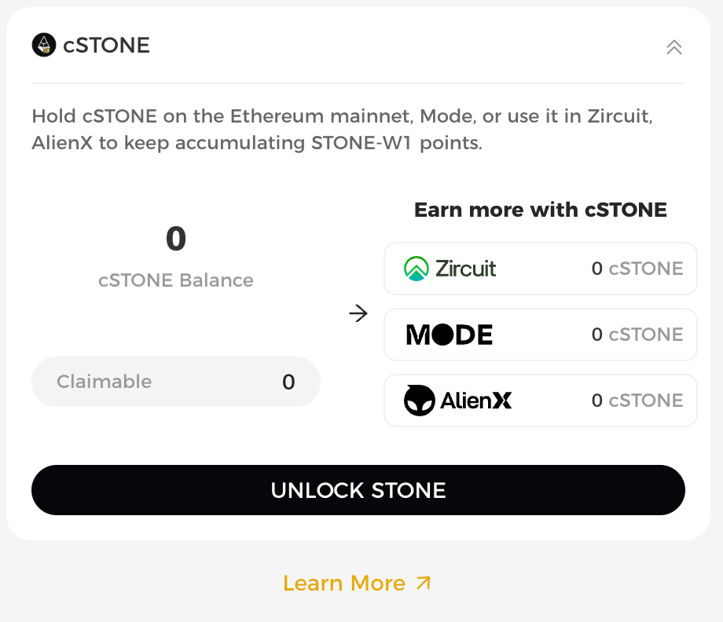Click the 0 cSTONE amount in Zircuit row
This screenshot has height=622, width=723.
click(x=637, y=269)
